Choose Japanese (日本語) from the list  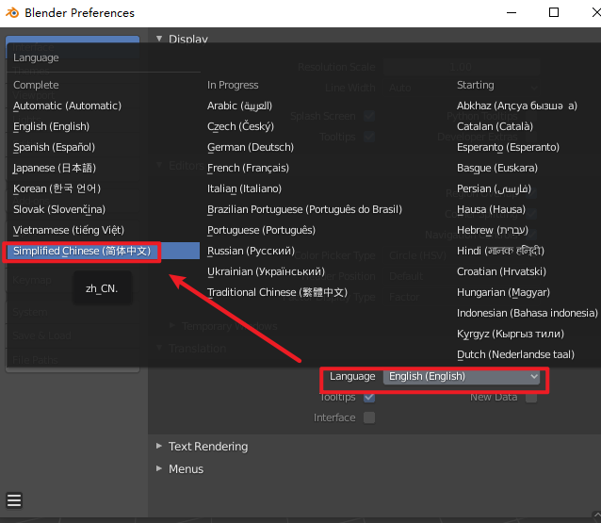pyautogui.click(x=55, y=168)
